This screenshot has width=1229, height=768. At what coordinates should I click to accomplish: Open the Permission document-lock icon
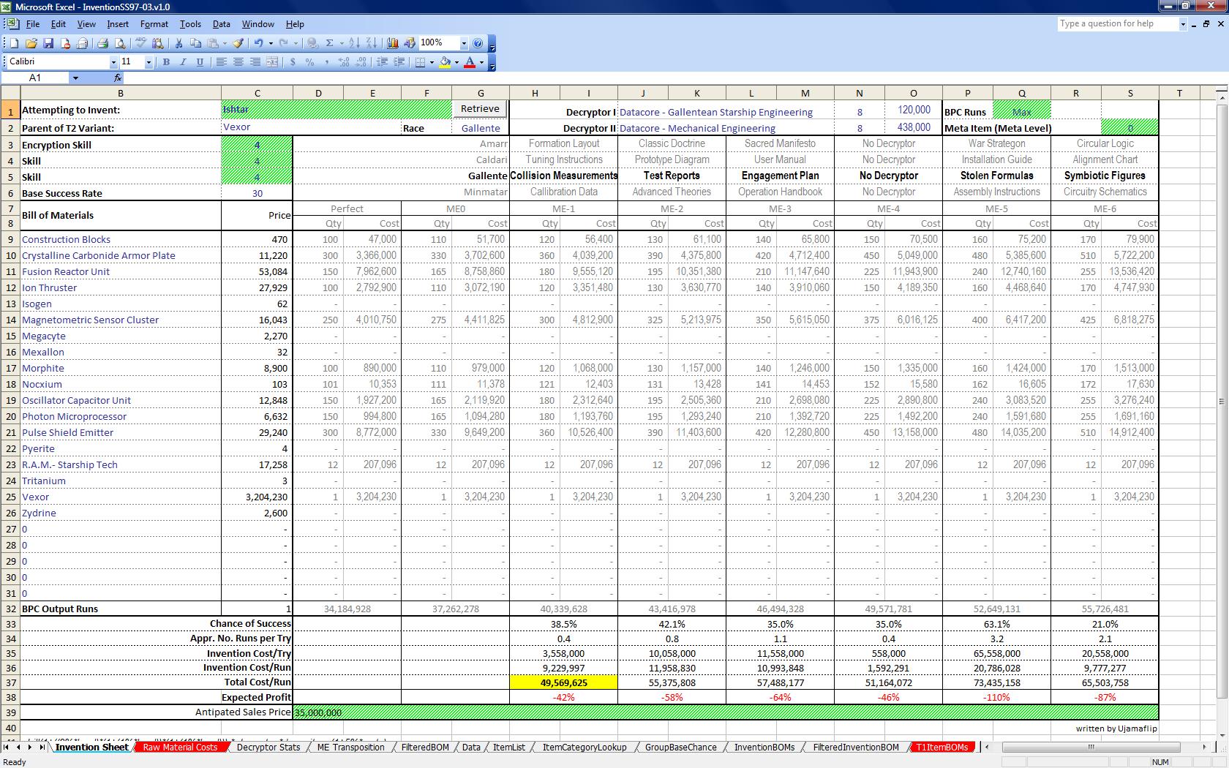point(65,43)
